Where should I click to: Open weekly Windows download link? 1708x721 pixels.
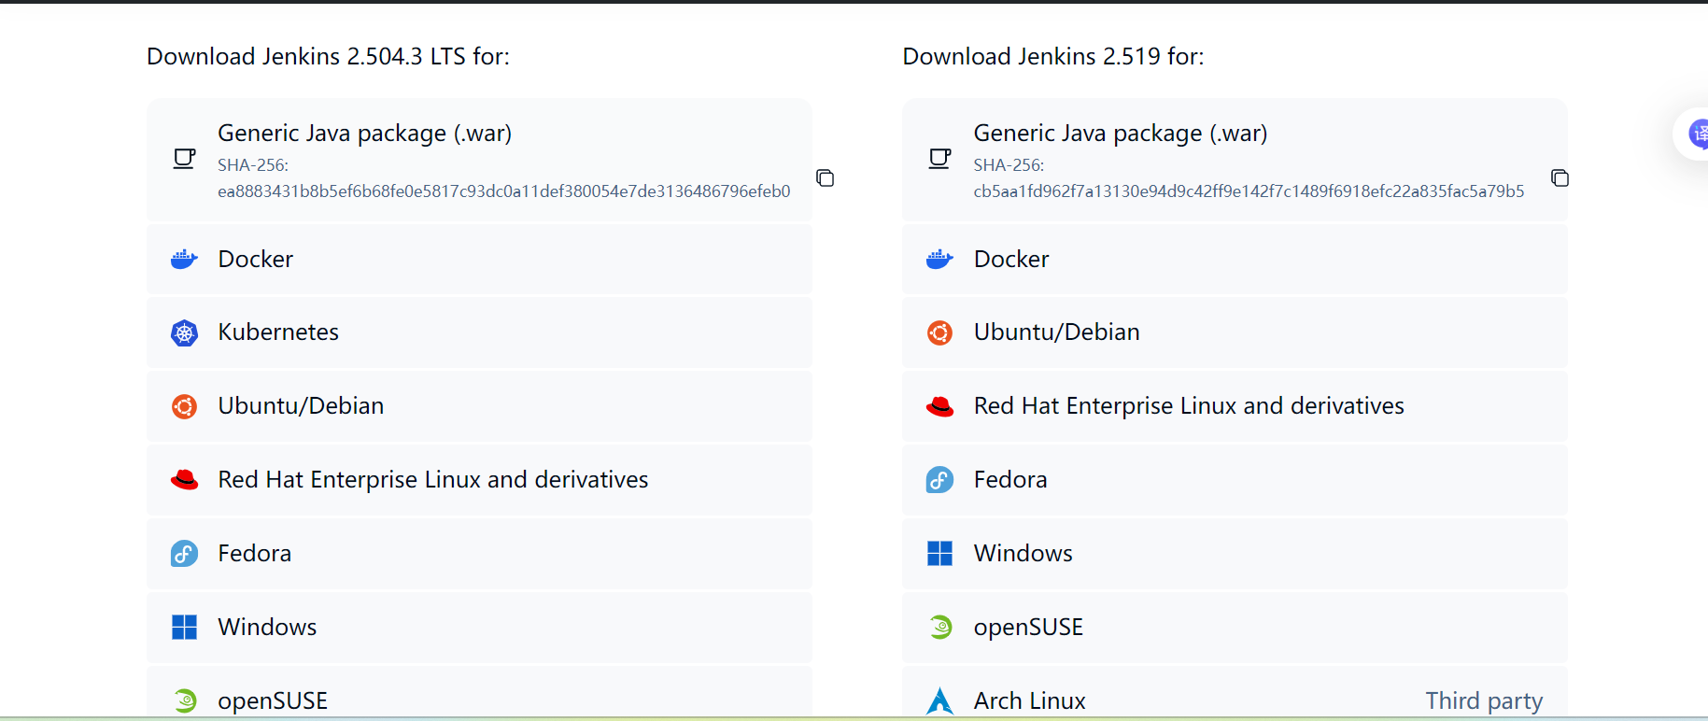point(1235,554)
